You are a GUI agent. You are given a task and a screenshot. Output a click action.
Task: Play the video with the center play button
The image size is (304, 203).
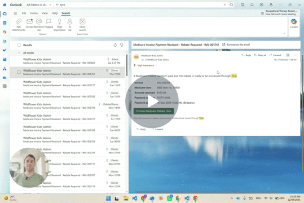tap(152, 101)
